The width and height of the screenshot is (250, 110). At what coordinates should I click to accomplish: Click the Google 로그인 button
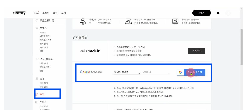coord(191,72)
